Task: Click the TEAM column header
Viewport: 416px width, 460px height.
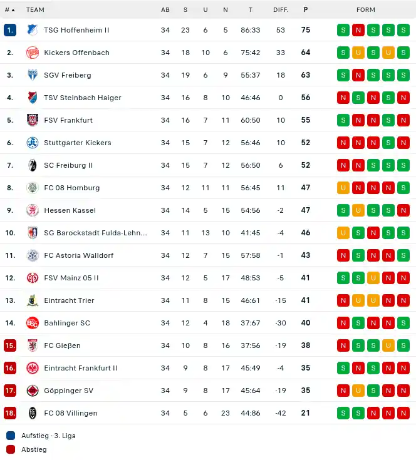Action: coord(35,9)
